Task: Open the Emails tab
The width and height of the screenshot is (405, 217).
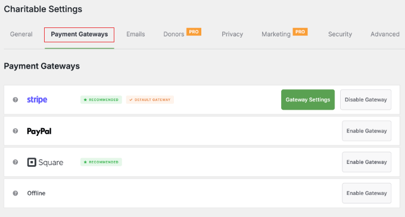Action: (x=136, y=34)
